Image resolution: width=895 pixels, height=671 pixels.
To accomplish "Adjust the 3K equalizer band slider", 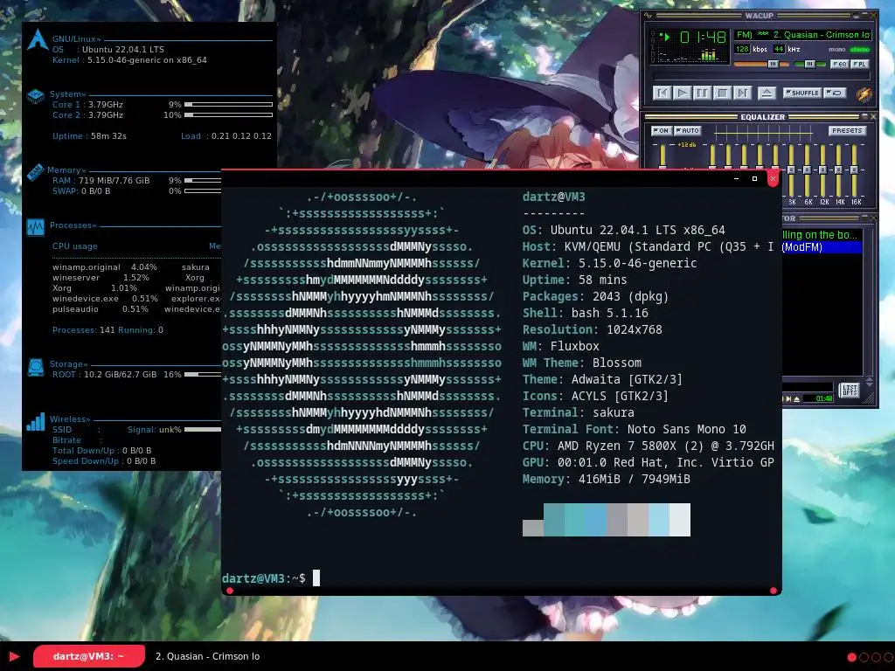I will click(791, 170).
